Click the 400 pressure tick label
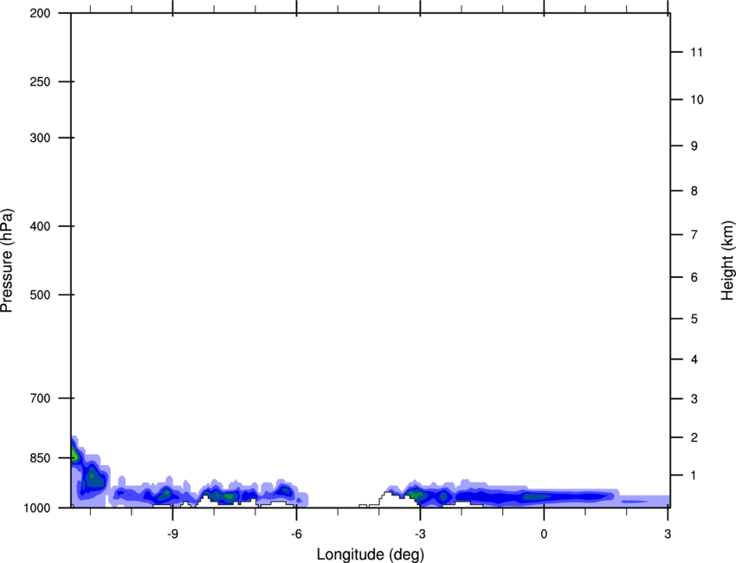The image size is (736, 563). 40,226
